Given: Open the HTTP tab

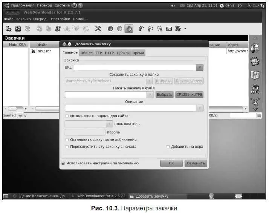Looking at the screenshot, I should (109, 53).
